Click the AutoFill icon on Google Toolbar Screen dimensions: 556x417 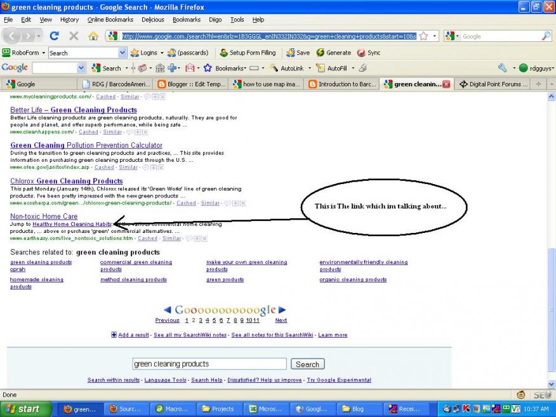coord(320,68)
